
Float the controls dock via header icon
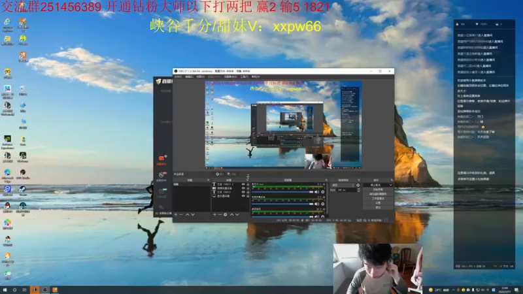coord(392,180)
